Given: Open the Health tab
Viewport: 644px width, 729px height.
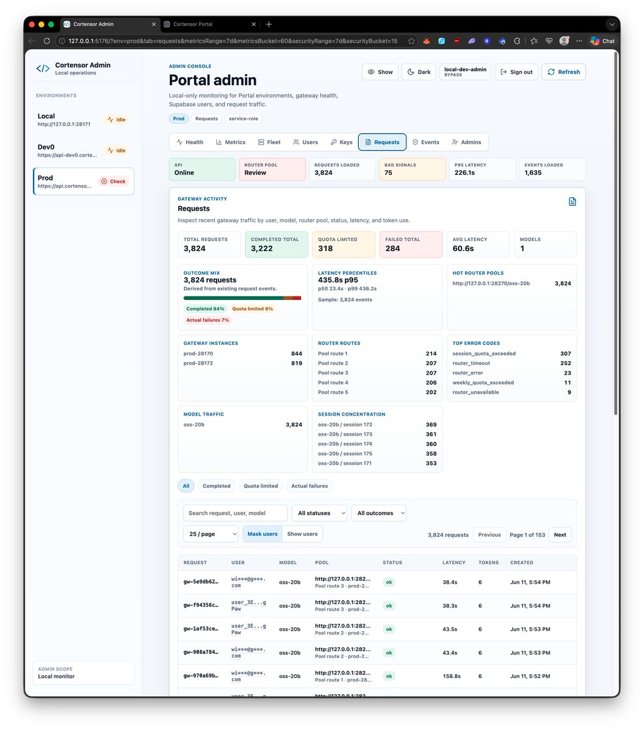Looking at the screenshot, I should (190, 142).
